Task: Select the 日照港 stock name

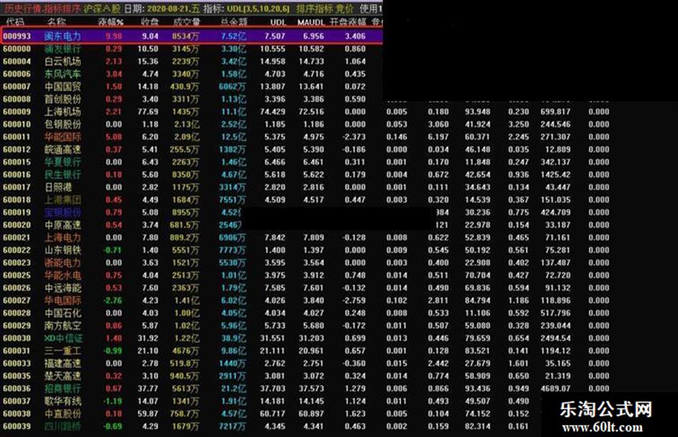Action: [58, 187]
